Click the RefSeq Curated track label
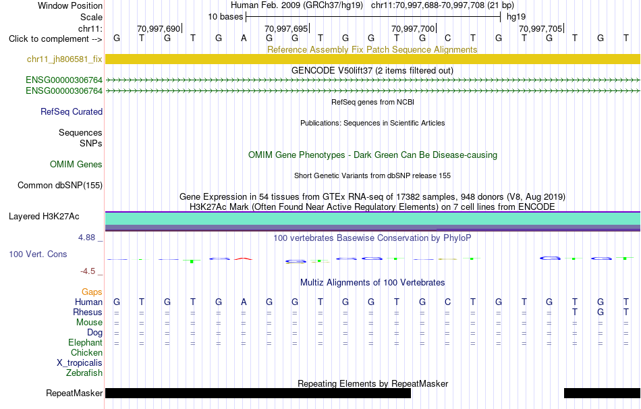The width and height of the screenshot is (641, 409). point(72,111)
